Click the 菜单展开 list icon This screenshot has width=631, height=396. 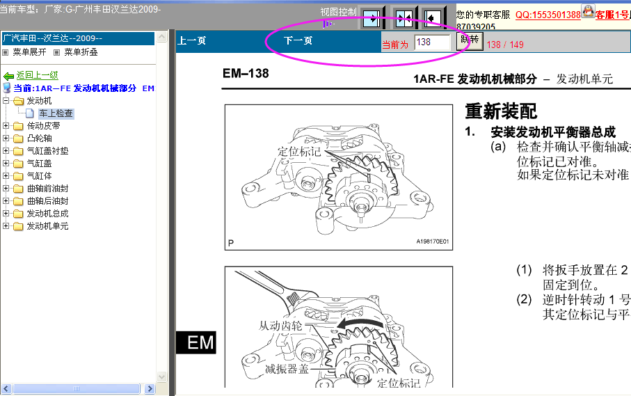click(x=6, y=52)
